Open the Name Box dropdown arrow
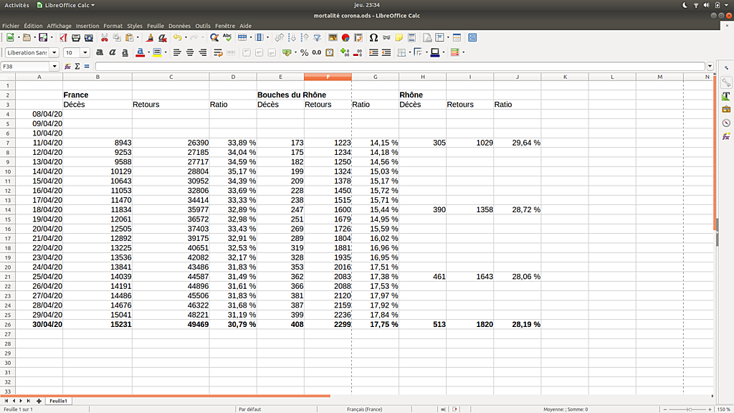734x413 pixels. 54,67
